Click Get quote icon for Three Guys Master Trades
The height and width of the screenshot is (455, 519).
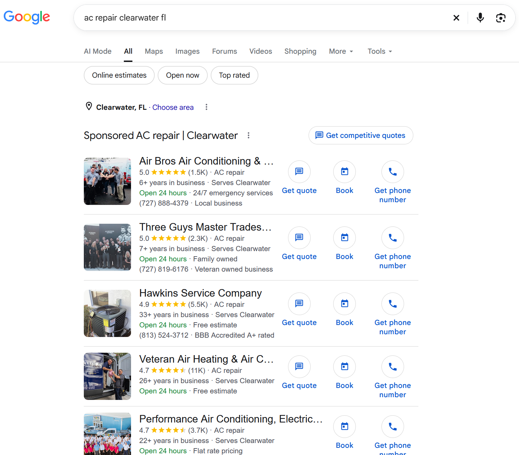pyautogui.click(x=299, y=237)
